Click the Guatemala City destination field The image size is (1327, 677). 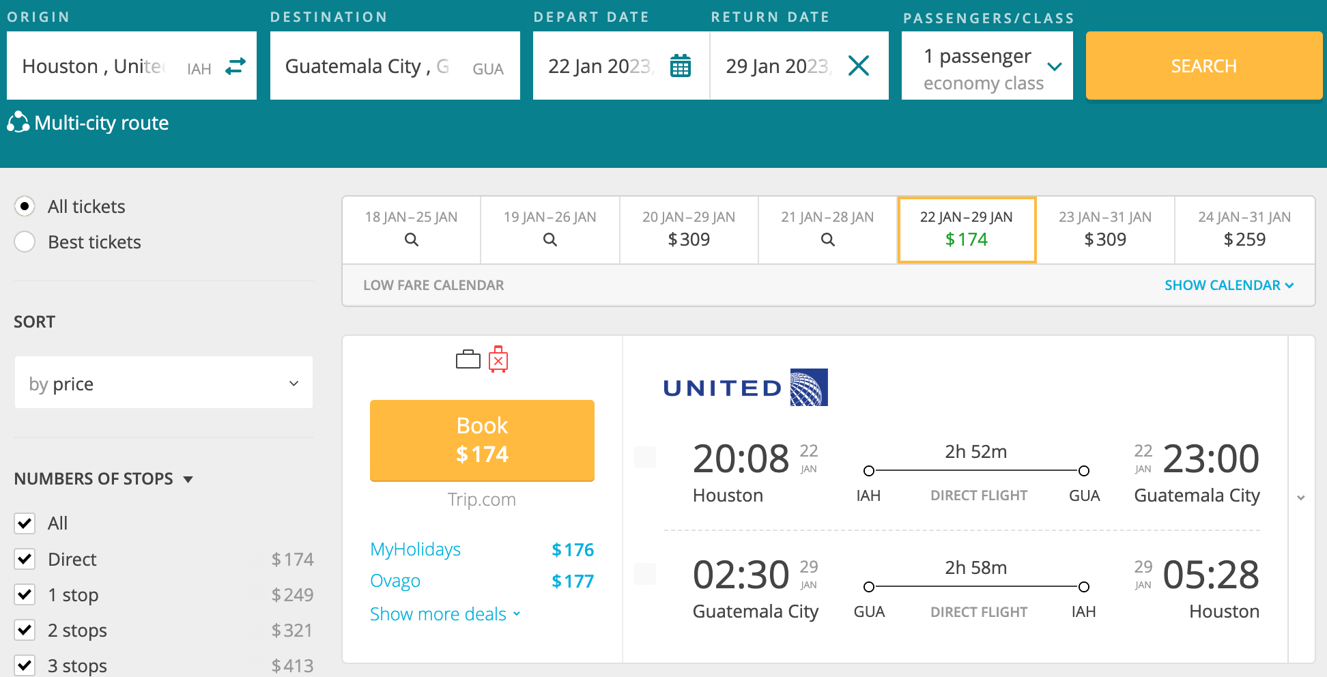(395, 66)
